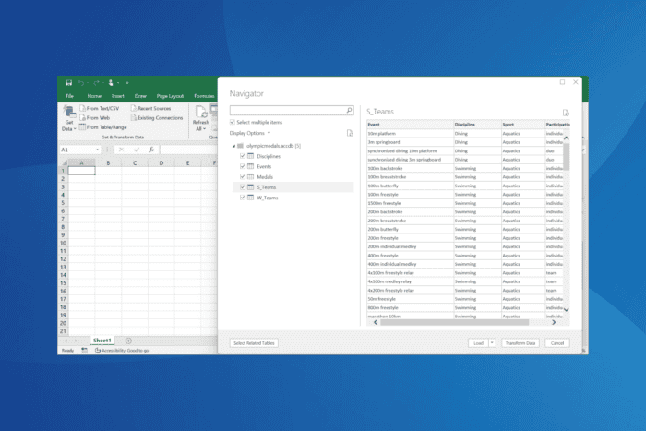646x431 pixels.
Task: Click the search magnifier in Navigator
Action: pos(349,110)
